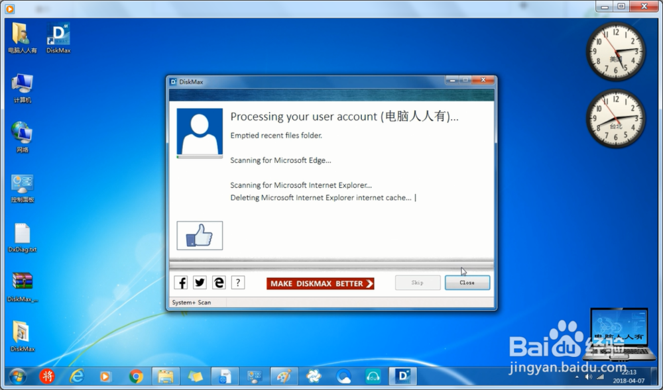This screenshot has width=663, height=390.
Task: Show hidden tray icons arrow
Action: pyautogui.click(x=577, y=377)
